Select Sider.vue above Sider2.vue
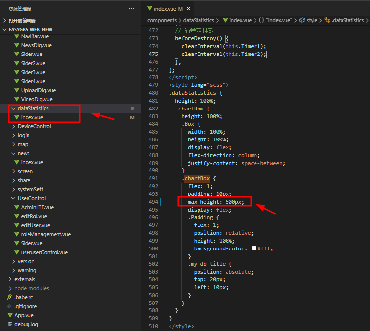370x331 pixels. pyautogui.click(x=31, y=54)
